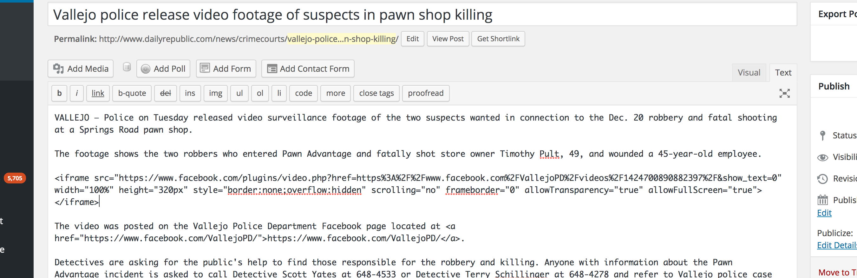Click the Add Contact Form button
This screenshot has height=278, width=857.
click(x=308, y=69)
